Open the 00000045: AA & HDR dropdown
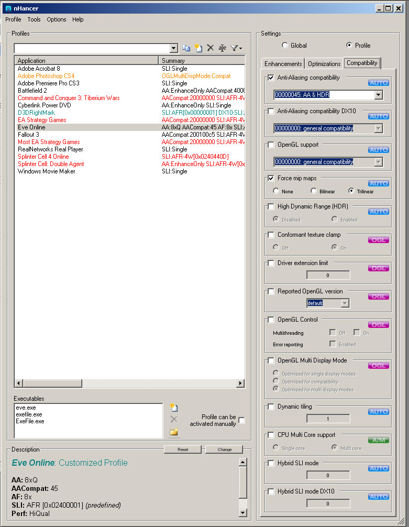This screenshot has width=409, height=527. (x=379, y=95)
